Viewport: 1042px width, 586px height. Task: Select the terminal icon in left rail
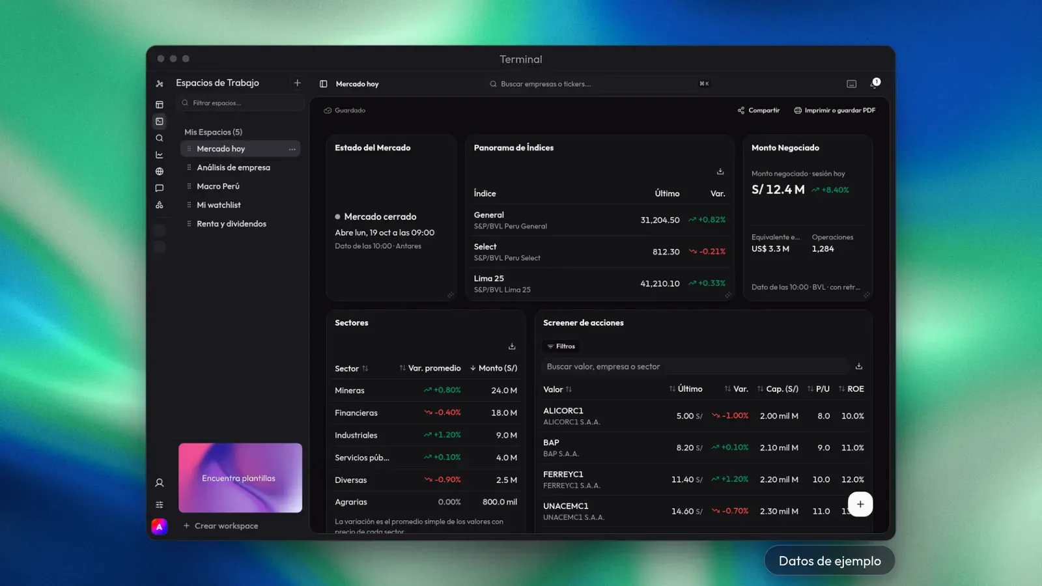click(x=160, y=121)
